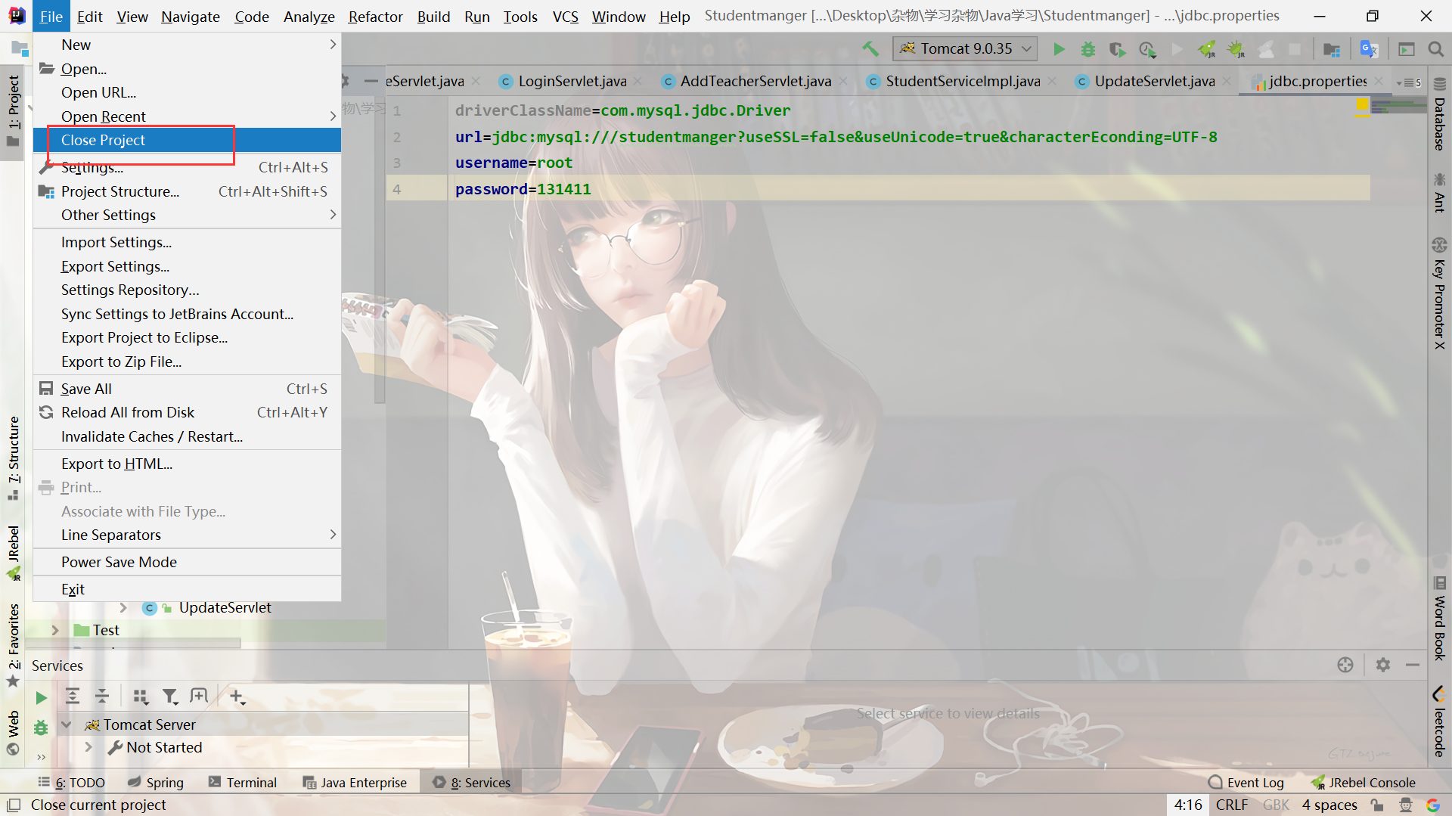Open the Tomcat 9.0.35 run configuration dropdown
This screenshot has width=1452, height=816.
(965, 49)
